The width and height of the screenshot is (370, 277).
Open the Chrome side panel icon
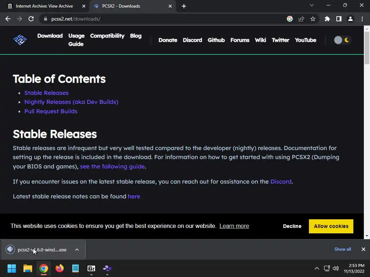pyautogui.click(x=339, y=19)
